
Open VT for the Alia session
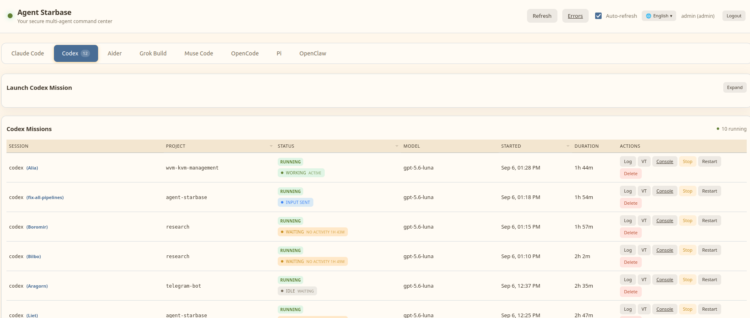click(x=644, y=161)
